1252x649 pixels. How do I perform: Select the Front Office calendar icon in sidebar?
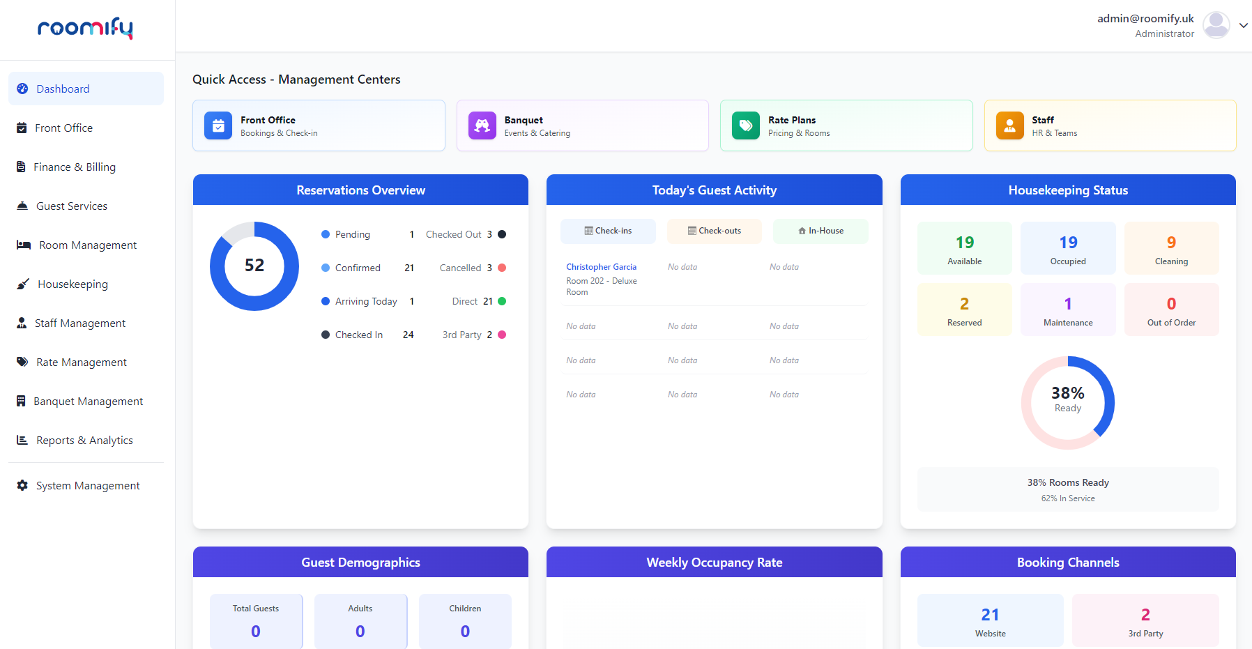point(22,128)
